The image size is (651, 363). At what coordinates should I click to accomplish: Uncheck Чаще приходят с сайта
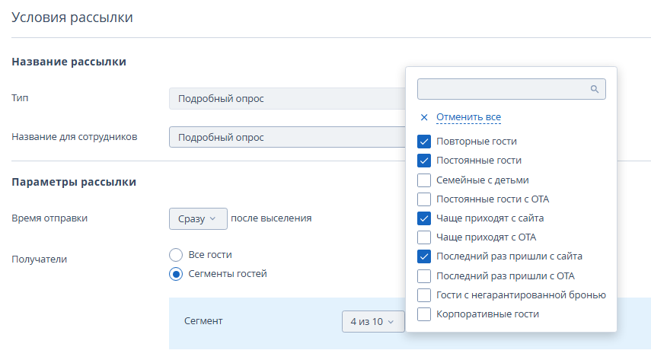(424, 218)
